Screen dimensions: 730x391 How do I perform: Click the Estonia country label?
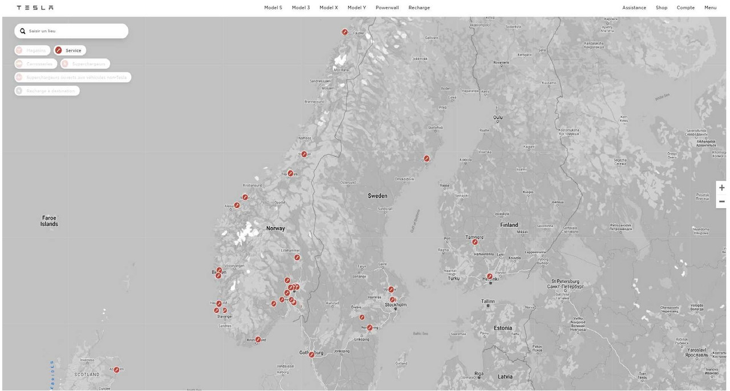tap(503, 328)
